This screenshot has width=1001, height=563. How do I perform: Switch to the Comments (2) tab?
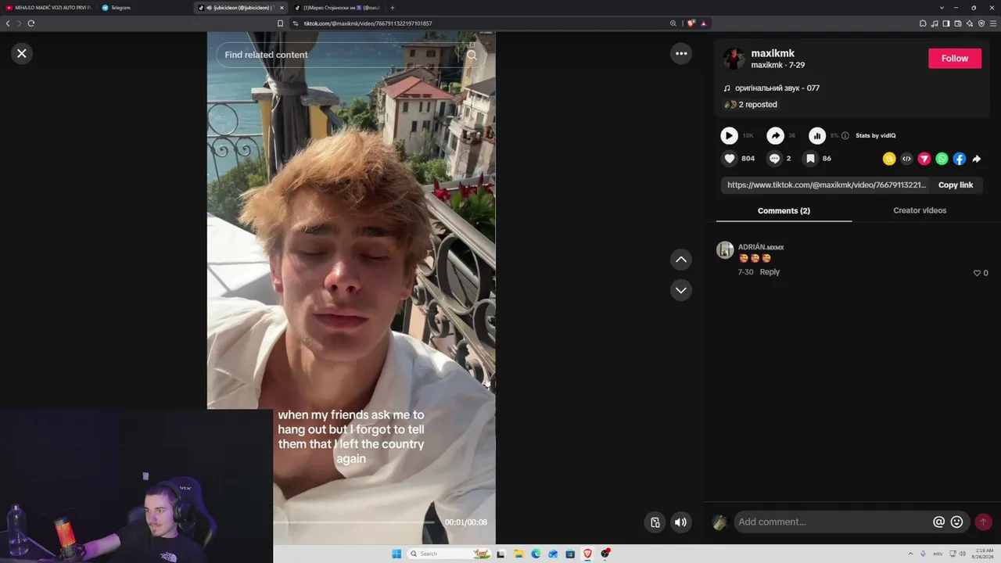pos(784,210)
